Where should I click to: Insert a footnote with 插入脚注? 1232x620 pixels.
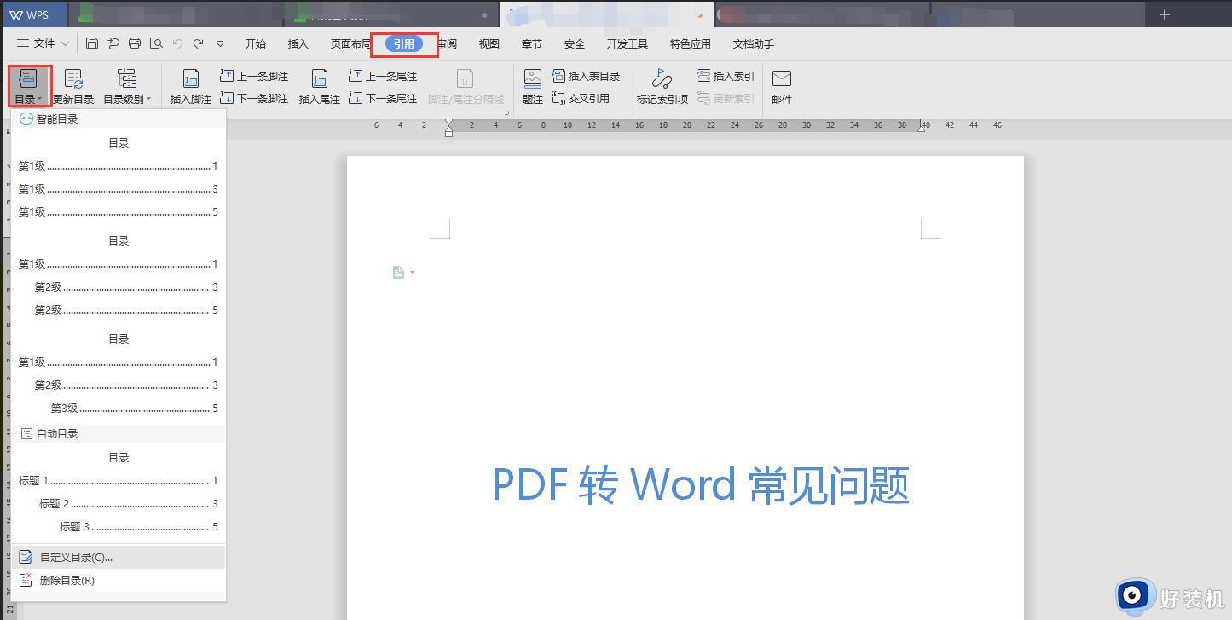point(191,87)
